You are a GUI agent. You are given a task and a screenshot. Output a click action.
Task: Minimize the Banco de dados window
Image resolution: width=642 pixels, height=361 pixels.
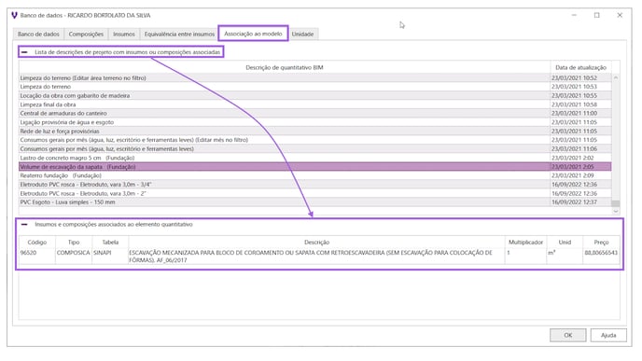coord(574,15)
